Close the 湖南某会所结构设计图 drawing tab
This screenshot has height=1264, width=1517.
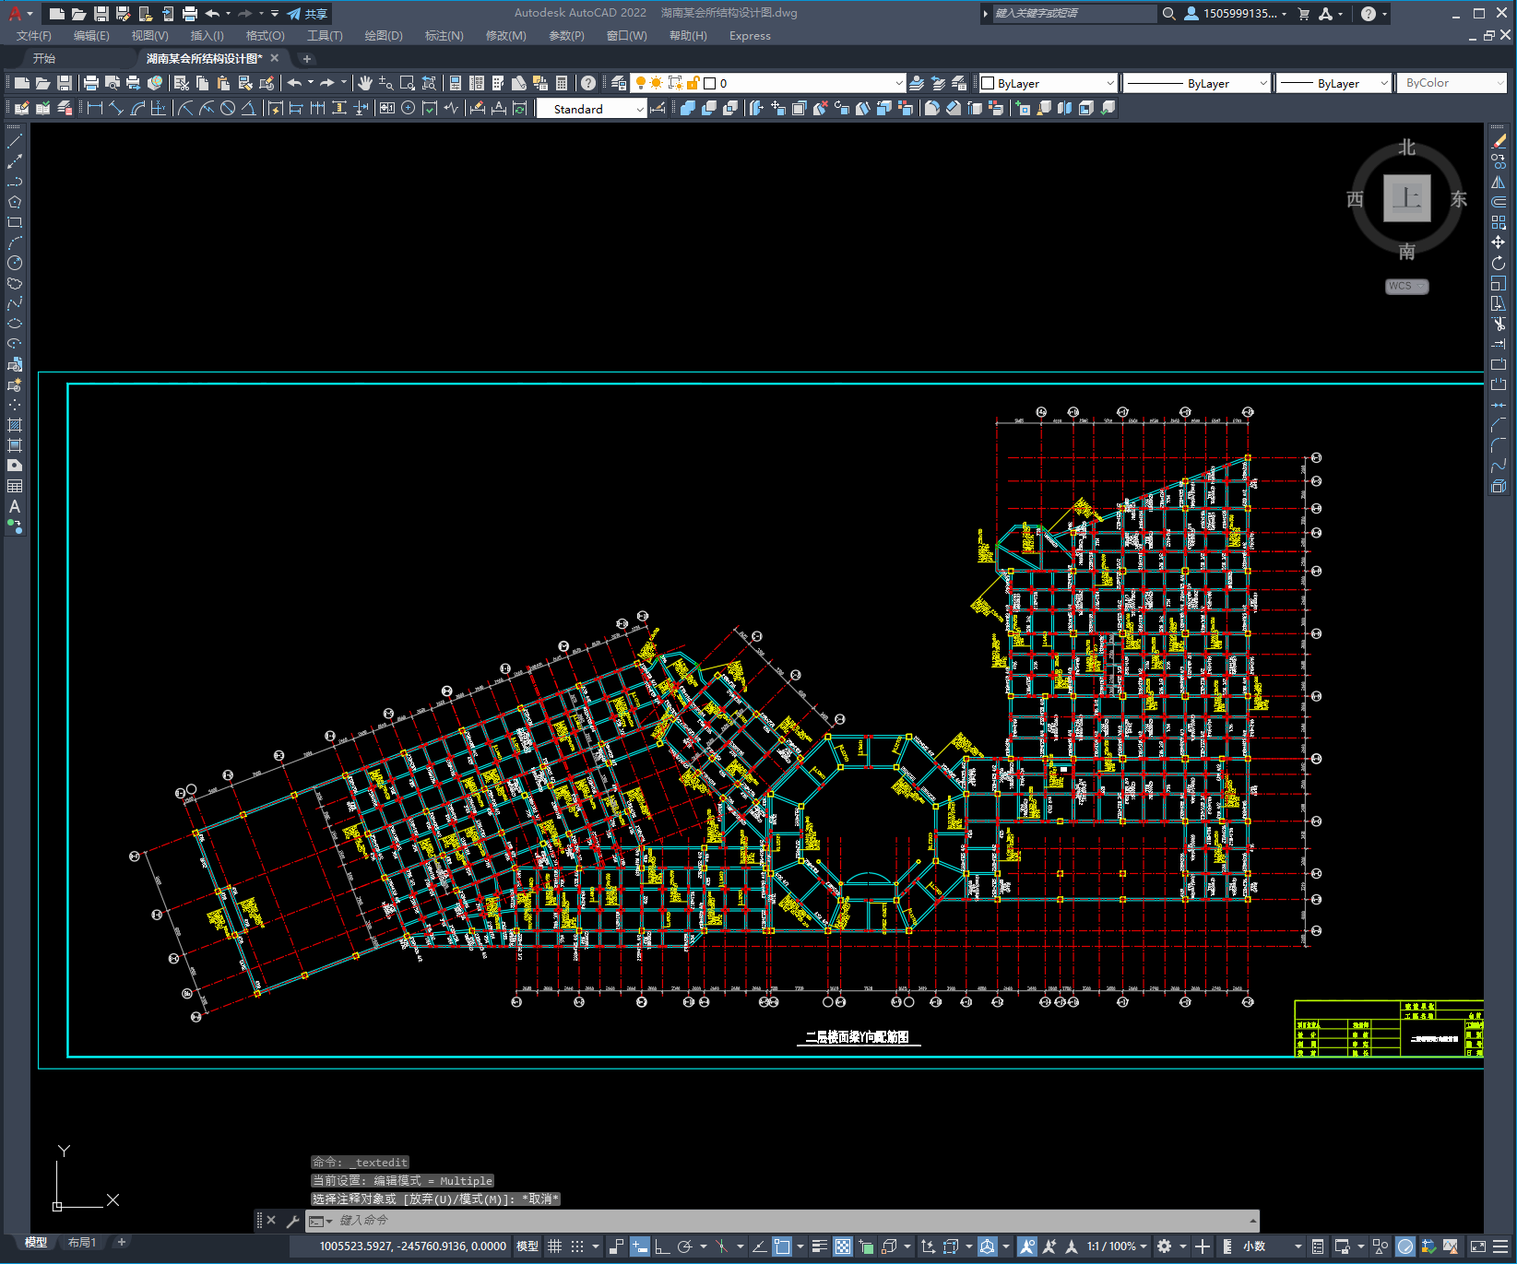275,58
